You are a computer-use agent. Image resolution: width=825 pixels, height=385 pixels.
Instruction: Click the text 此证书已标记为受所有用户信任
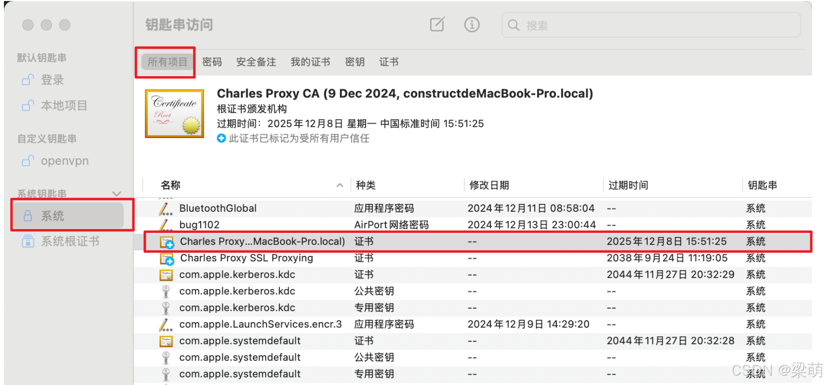click(x=299, y=138)
